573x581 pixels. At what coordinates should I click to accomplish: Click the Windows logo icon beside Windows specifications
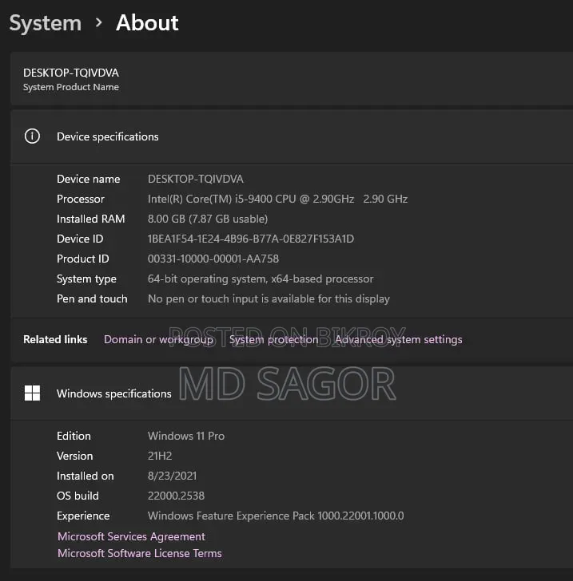pos(32,393)
